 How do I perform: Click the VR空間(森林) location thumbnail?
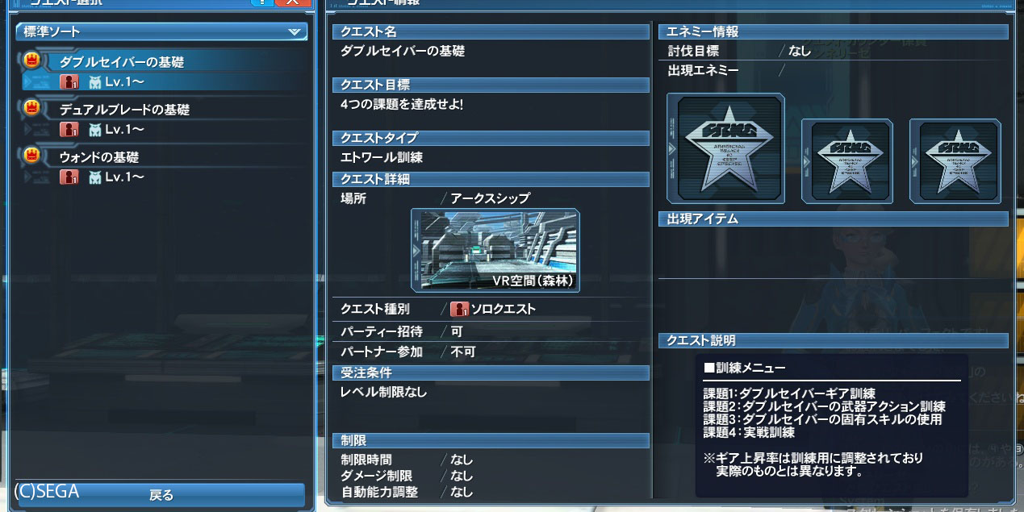[495, 251]
